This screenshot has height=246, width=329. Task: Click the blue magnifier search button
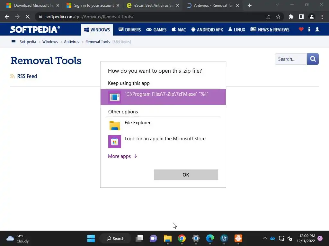point(313,59)
